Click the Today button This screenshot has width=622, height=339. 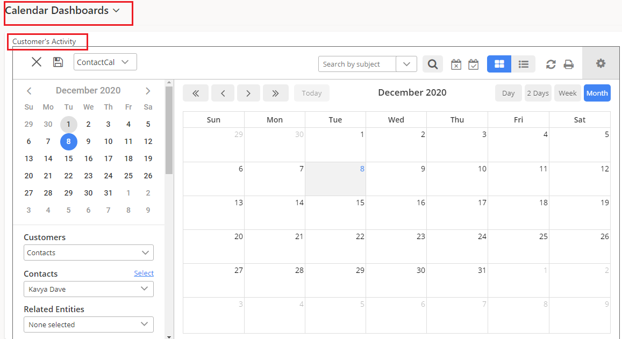pos(311,93)
